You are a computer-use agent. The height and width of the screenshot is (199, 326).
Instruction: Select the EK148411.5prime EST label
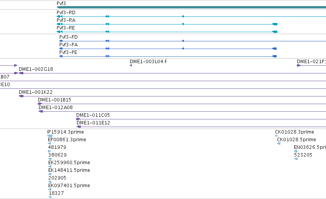tap(69, 170)
